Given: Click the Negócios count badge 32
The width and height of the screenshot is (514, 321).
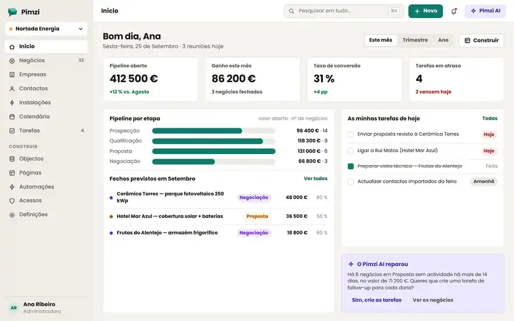Looking at the screenshot, I should (x=81, y=60).
